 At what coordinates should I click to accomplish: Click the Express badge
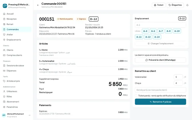[x=81, y=19]
